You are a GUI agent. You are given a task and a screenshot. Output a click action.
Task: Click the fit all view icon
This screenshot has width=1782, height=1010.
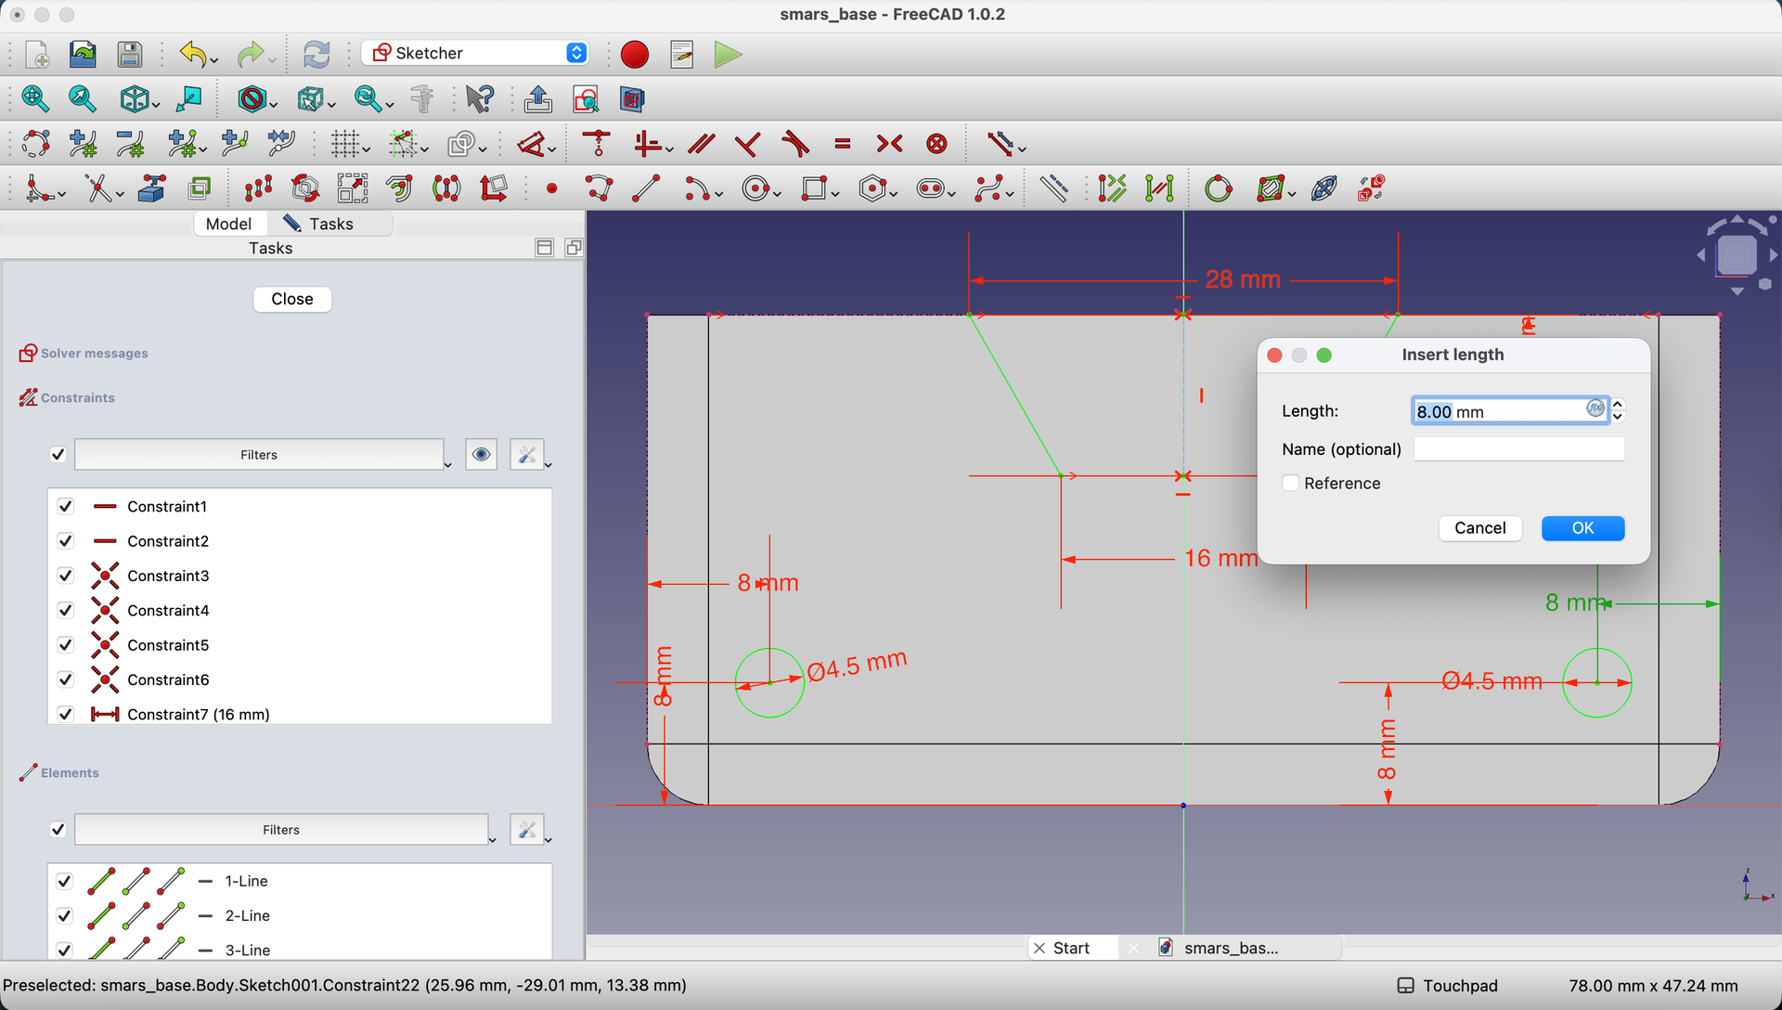point(35,98)
